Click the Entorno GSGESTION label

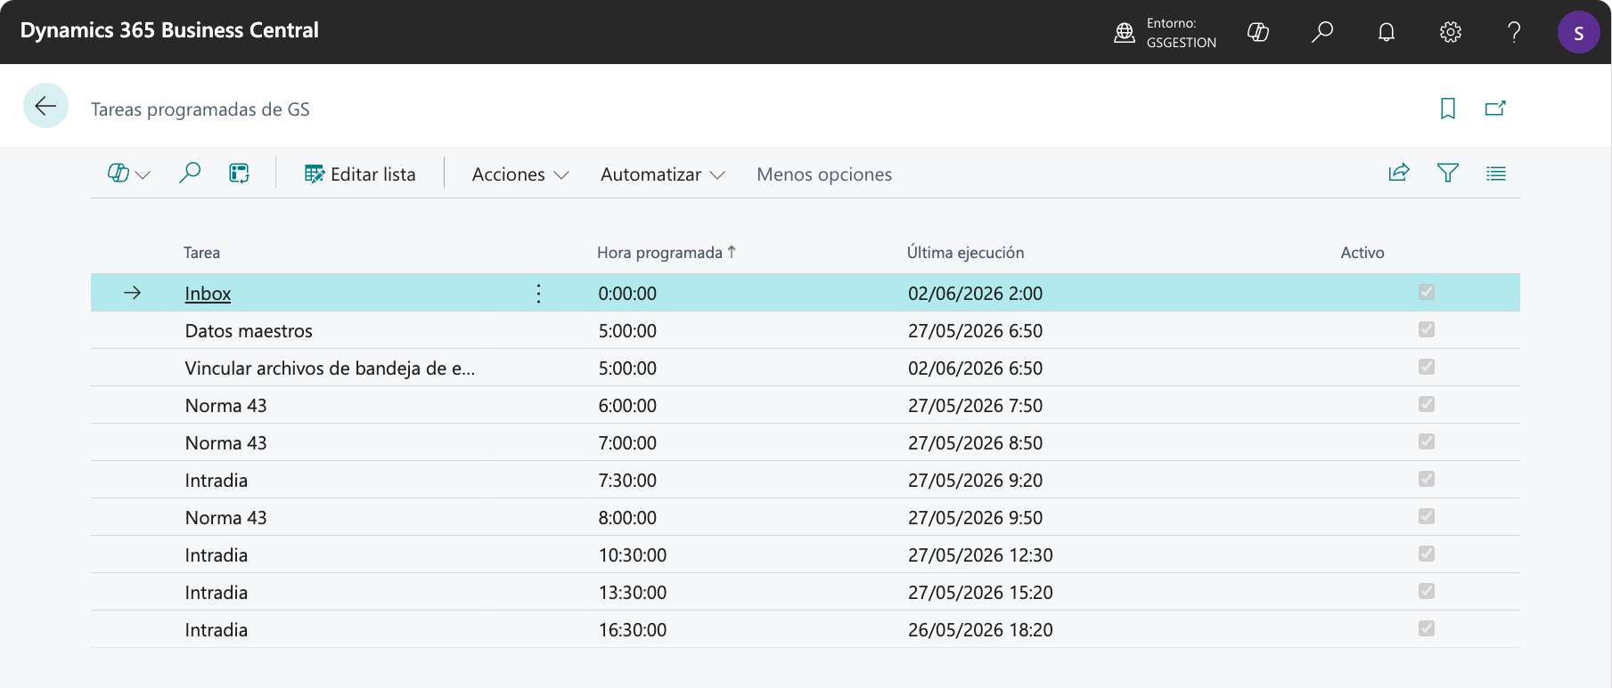[x=1181, y=33]
